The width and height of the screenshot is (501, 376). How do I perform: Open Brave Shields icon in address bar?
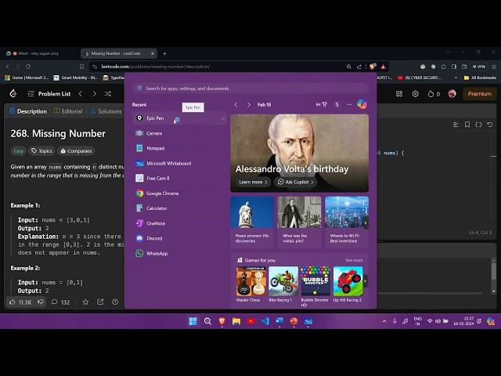pos(373,67)
